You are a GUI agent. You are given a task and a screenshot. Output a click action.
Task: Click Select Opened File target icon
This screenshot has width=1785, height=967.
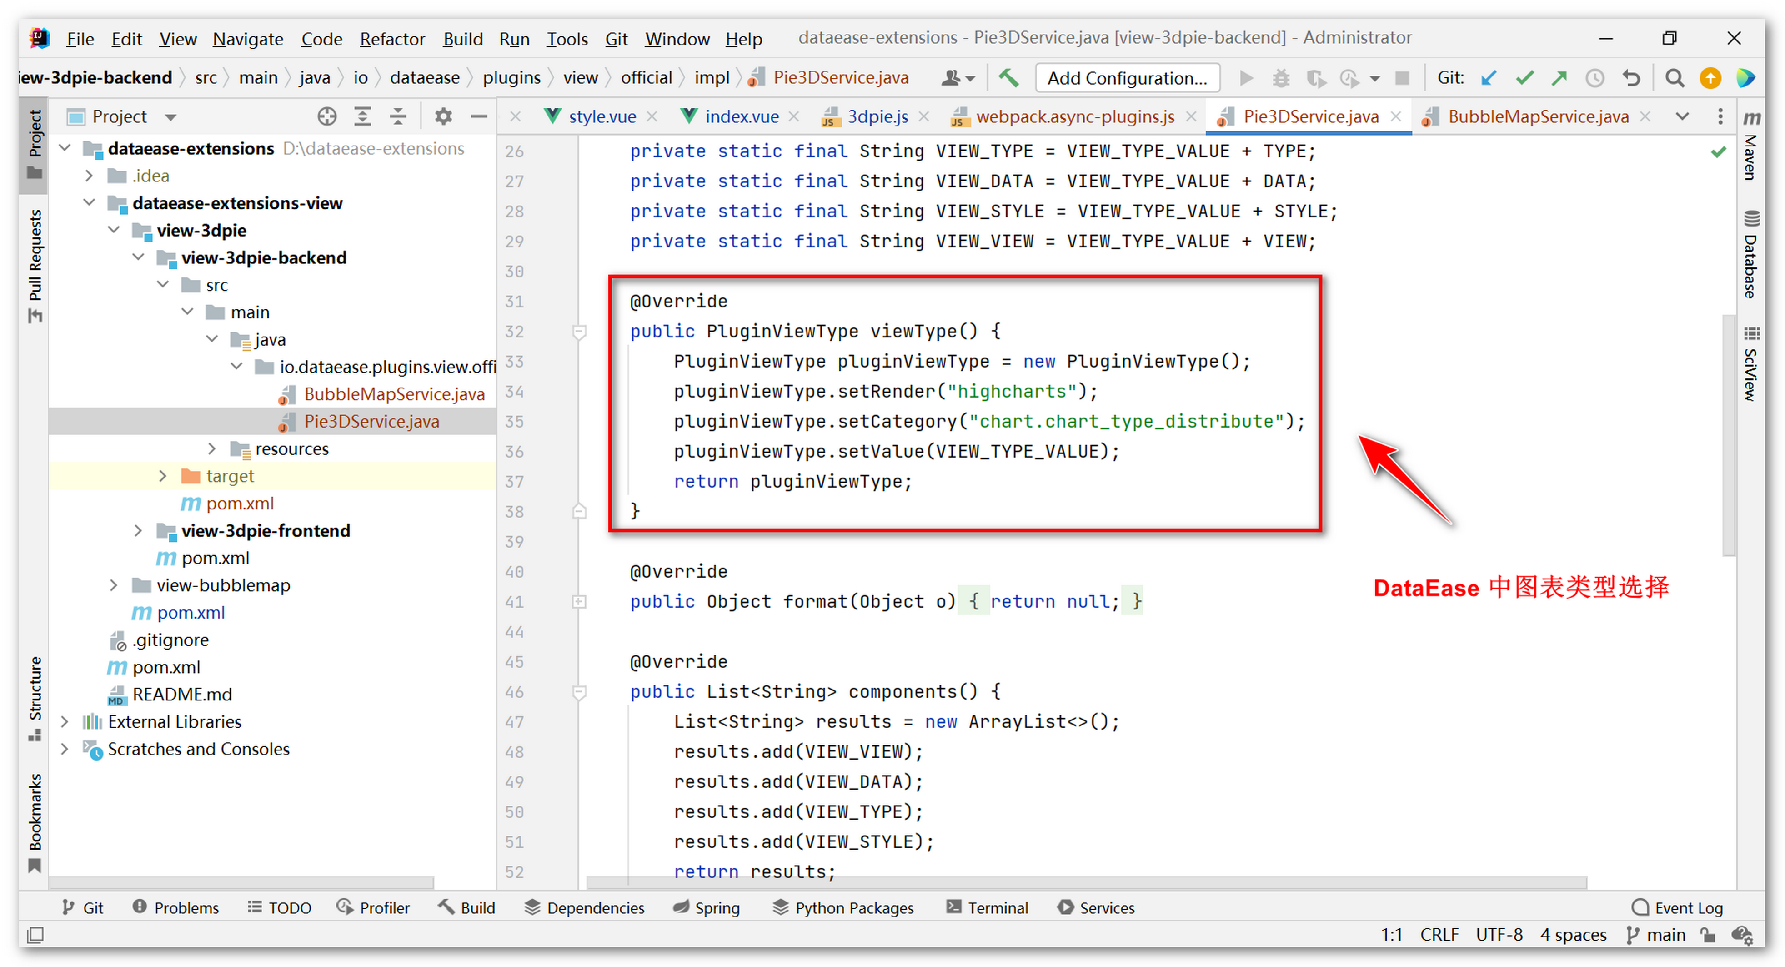click(x=326, y=116)
